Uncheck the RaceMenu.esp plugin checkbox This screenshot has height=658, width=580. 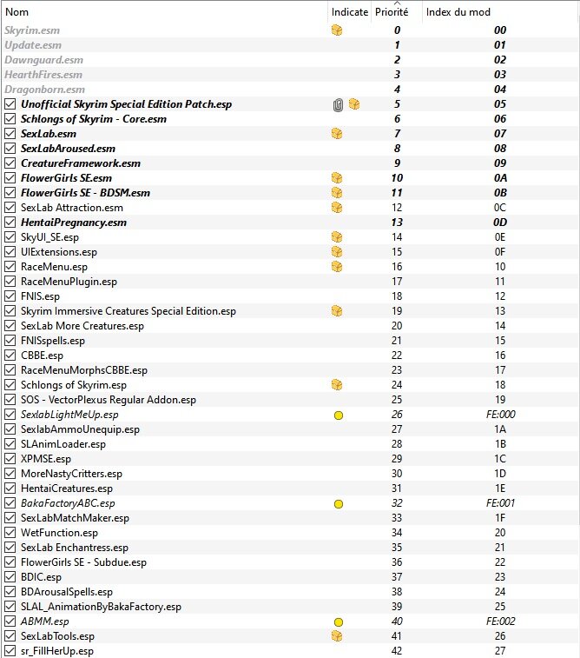click(10, 267)
